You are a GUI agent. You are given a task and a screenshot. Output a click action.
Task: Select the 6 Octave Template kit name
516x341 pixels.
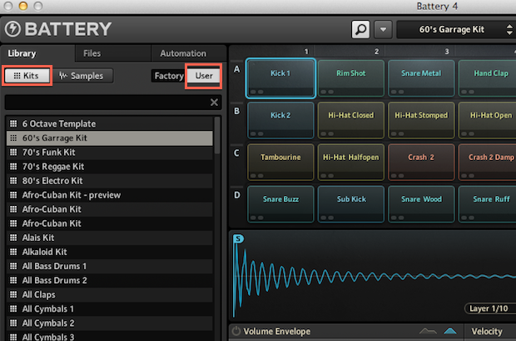pos(59,124)
